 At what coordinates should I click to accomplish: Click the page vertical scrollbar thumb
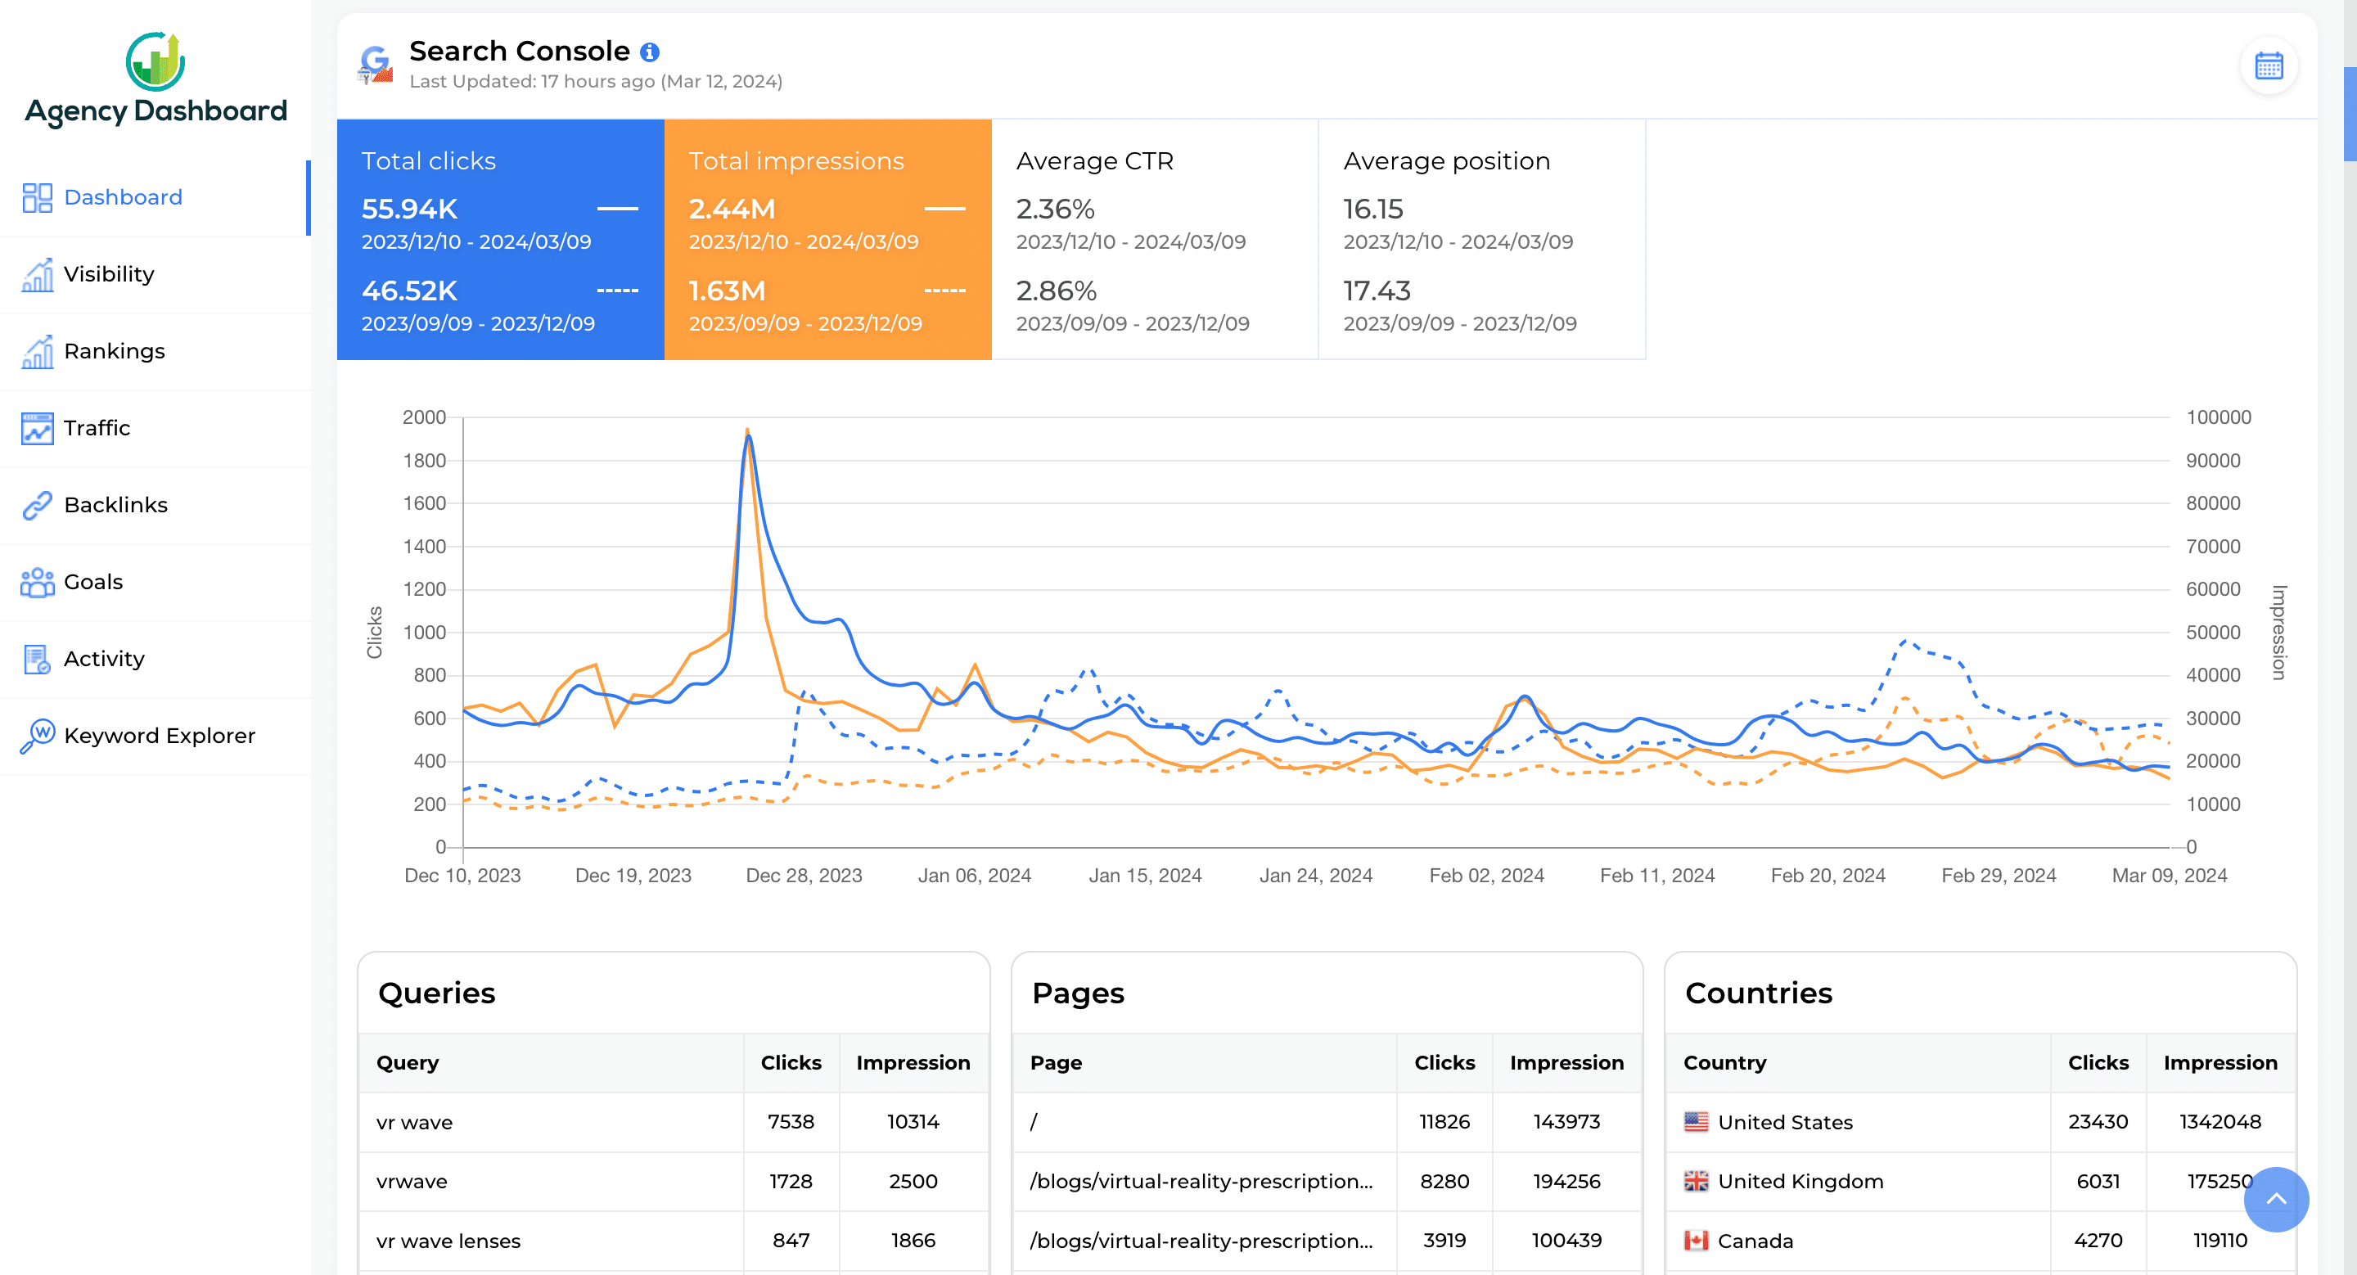pos(2350,115)
